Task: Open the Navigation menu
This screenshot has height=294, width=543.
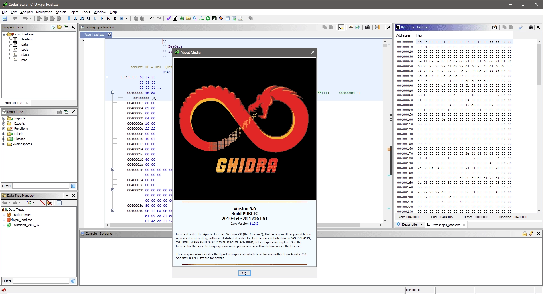Action: [x=44, y=12]
